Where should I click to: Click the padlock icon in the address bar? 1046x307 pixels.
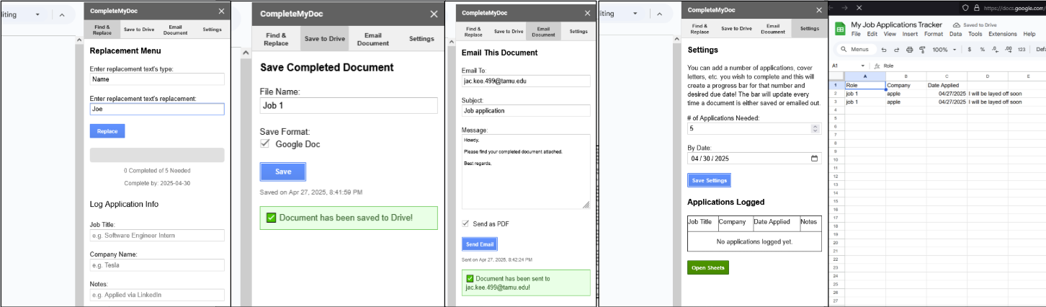(977, 7)
